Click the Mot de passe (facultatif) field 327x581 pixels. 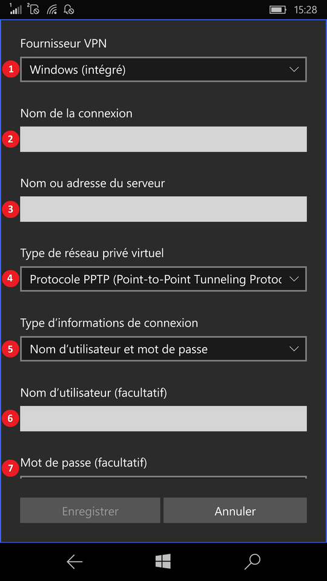point(163,478)
